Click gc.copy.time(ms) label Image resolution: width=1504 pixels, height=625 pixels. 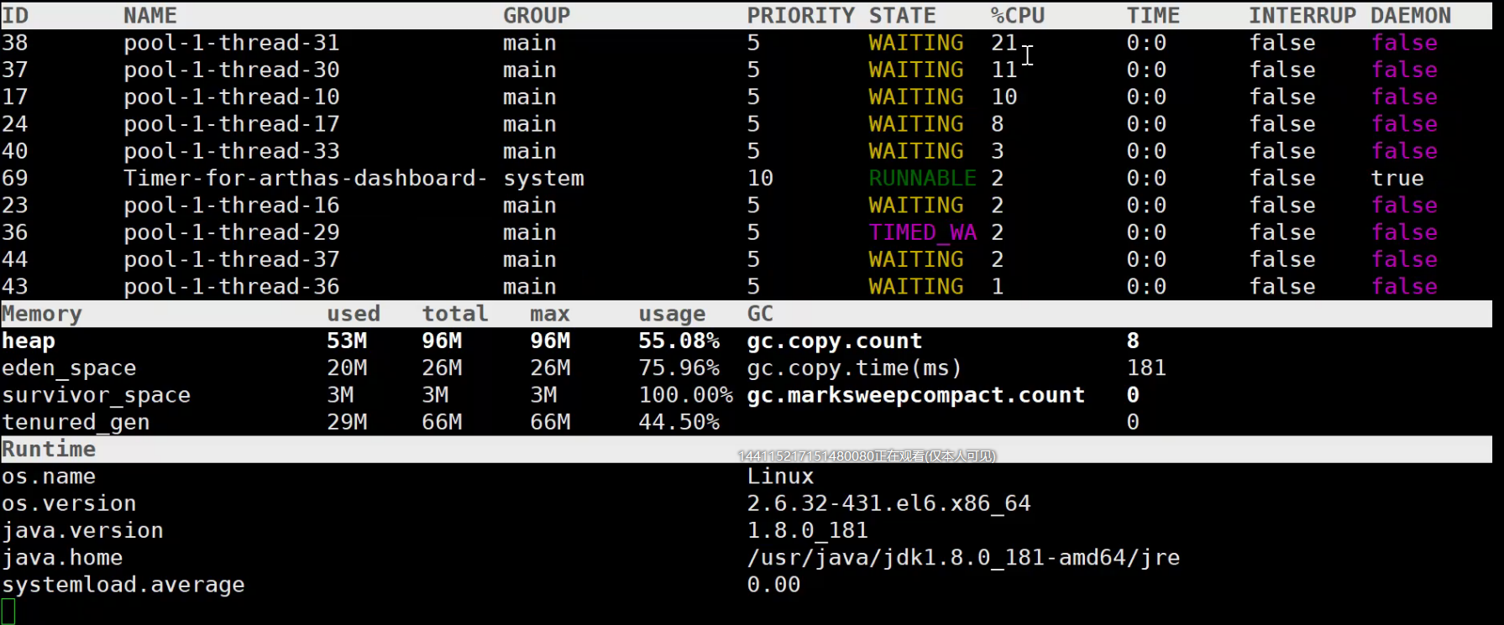(855, 368)
